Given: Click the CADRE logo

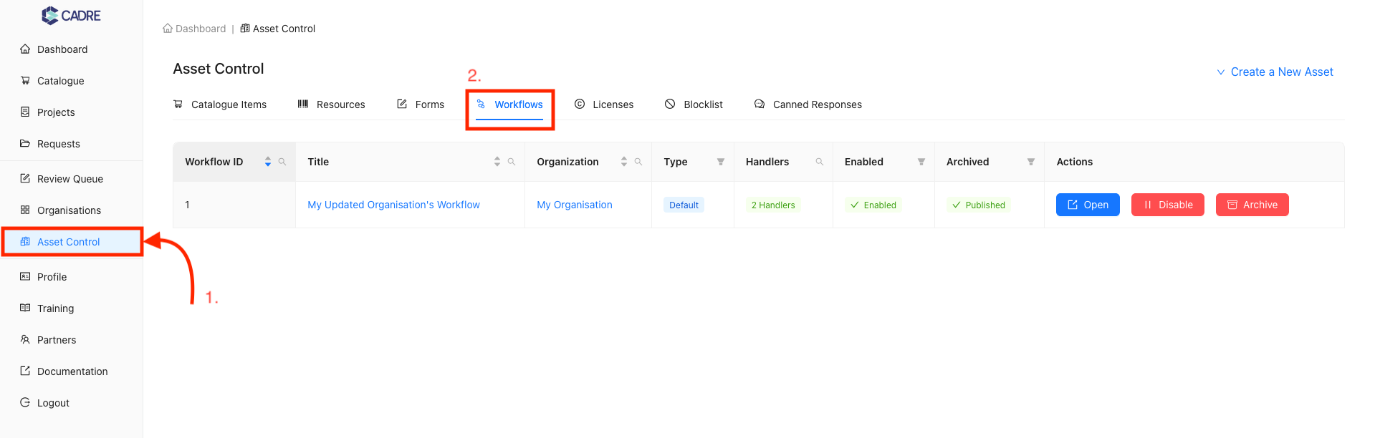Looking at the screenshot, I should click(x=71, y=15).
